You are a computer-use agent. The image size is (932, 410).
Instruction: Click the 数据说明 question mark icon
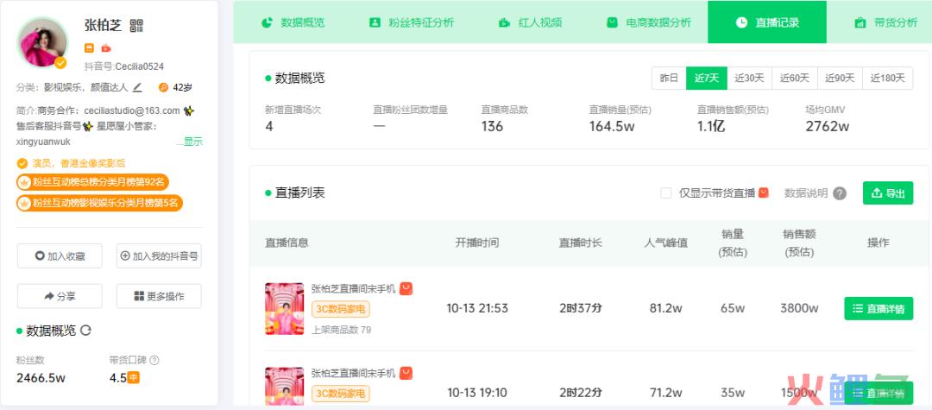(840, 193)
